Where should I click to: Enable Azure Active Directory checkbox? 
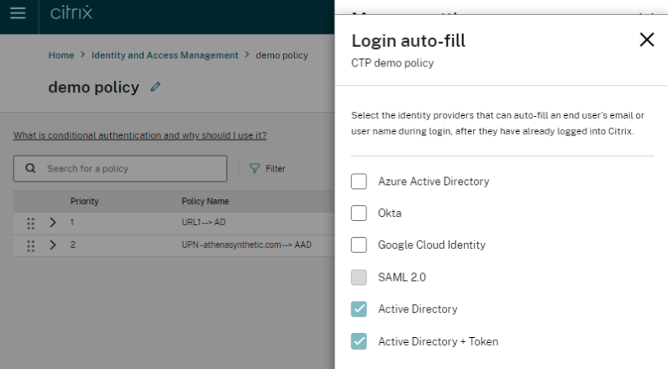[x=359, y=181]
